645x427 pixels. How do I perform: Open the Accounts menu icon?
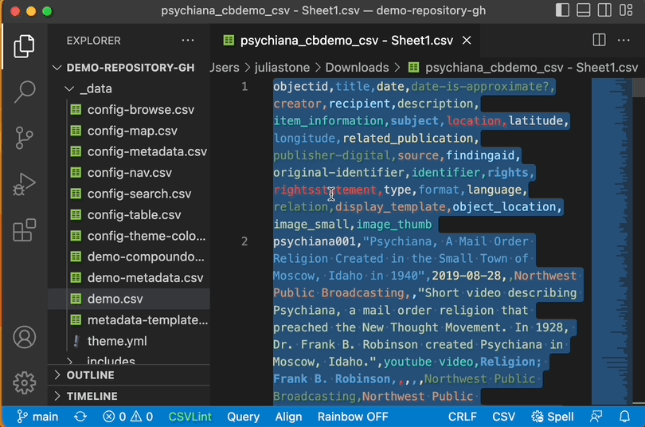coord(24,337)
